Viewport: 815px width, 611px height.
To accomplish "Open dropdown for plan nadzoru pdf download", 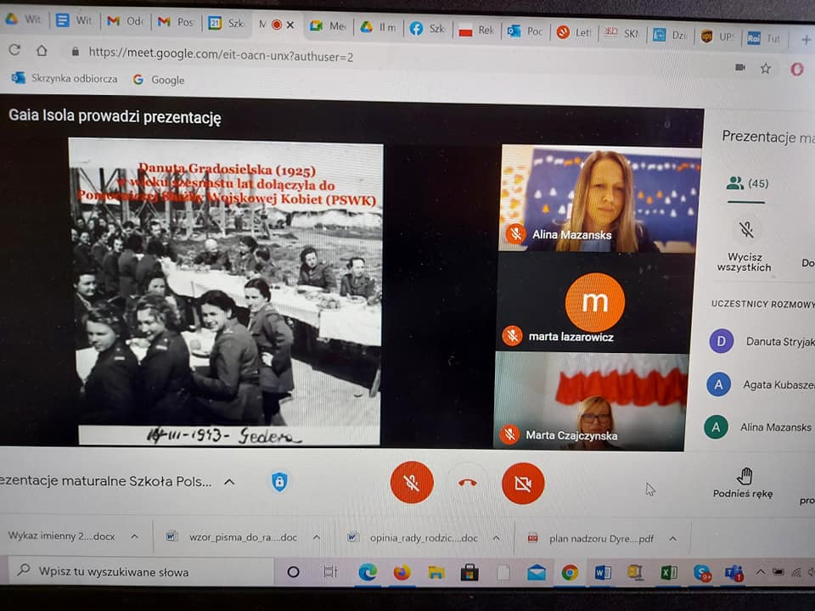I will (x=672, y=538).
